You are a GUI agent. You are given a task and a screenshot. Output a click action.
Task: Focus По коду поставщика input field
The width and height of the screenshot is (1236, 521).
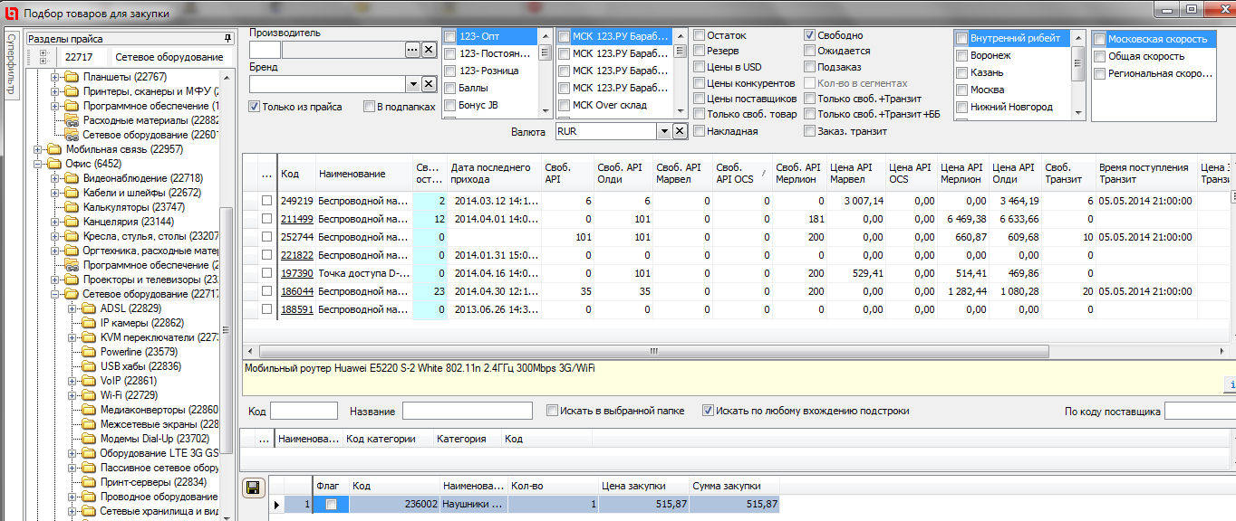pos(1200,412)
